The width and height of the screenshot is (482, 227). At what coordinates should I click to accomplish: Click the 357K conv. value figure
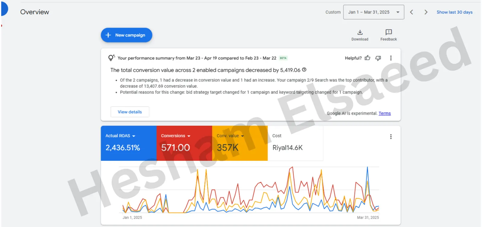click(228, 148)
